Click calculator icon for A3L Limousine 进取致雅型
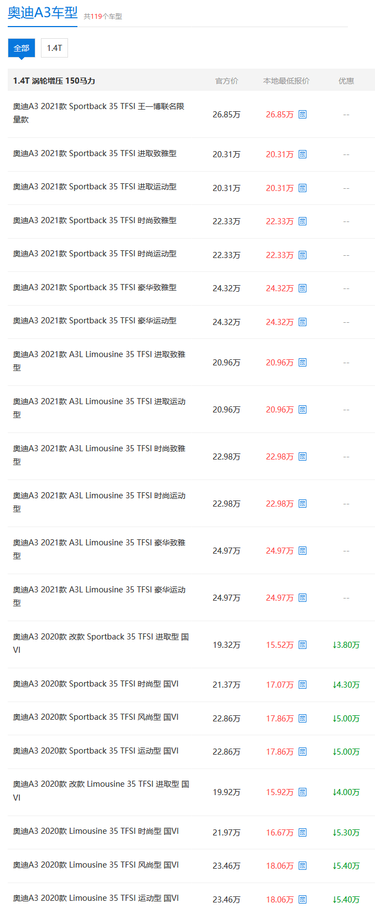The image size is (375, 913). 303,363
